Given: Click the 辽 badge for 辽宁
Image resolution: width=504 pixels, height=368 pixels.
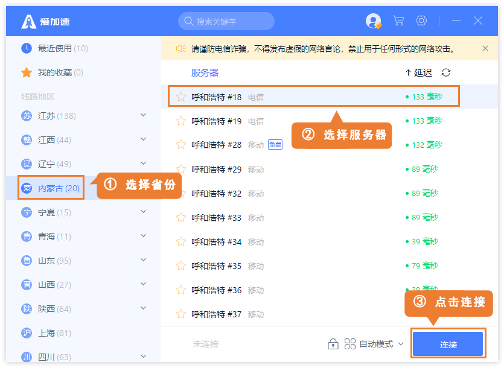Looking at the screenshot, I should [27, 164].
